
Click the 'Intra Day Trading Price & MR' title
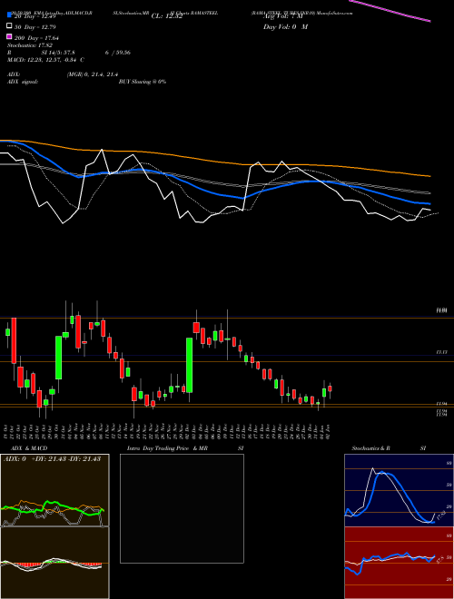[x=167, y=448]
